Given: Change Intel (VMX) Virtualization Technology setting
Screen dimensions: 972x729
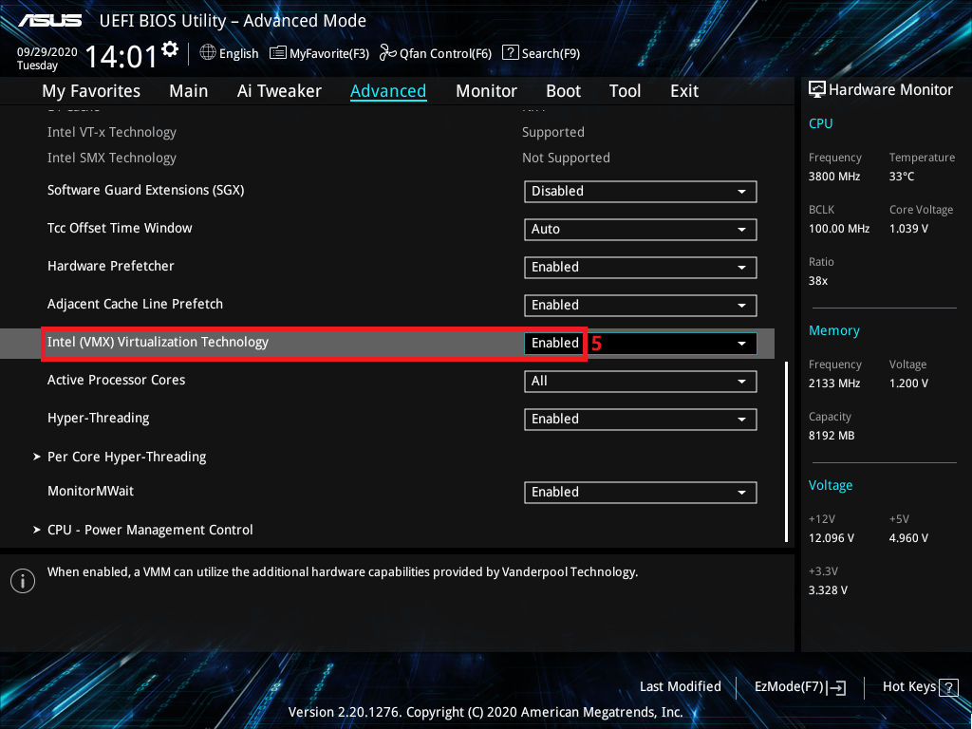Looking at the screenshot, I should tap(640, 343).
